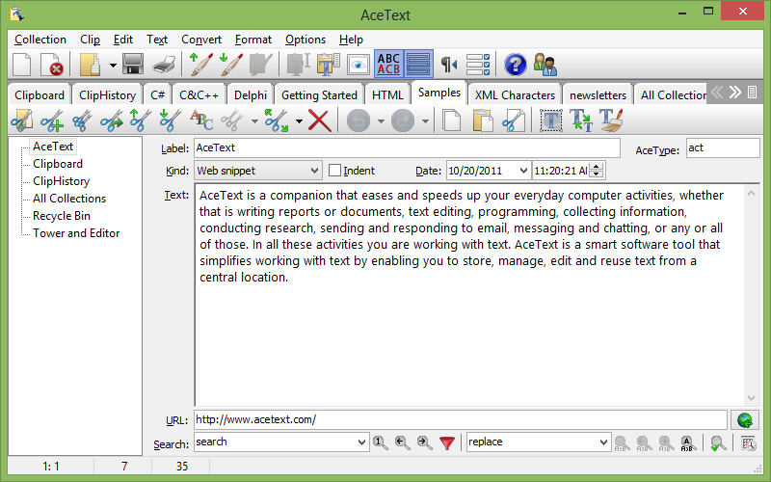Click into the URL field

click(461, 419)
